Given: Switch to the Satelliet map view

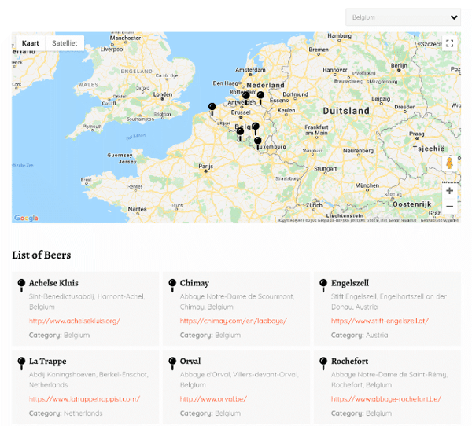Looking at the screenshot, I should pos(65,43).
